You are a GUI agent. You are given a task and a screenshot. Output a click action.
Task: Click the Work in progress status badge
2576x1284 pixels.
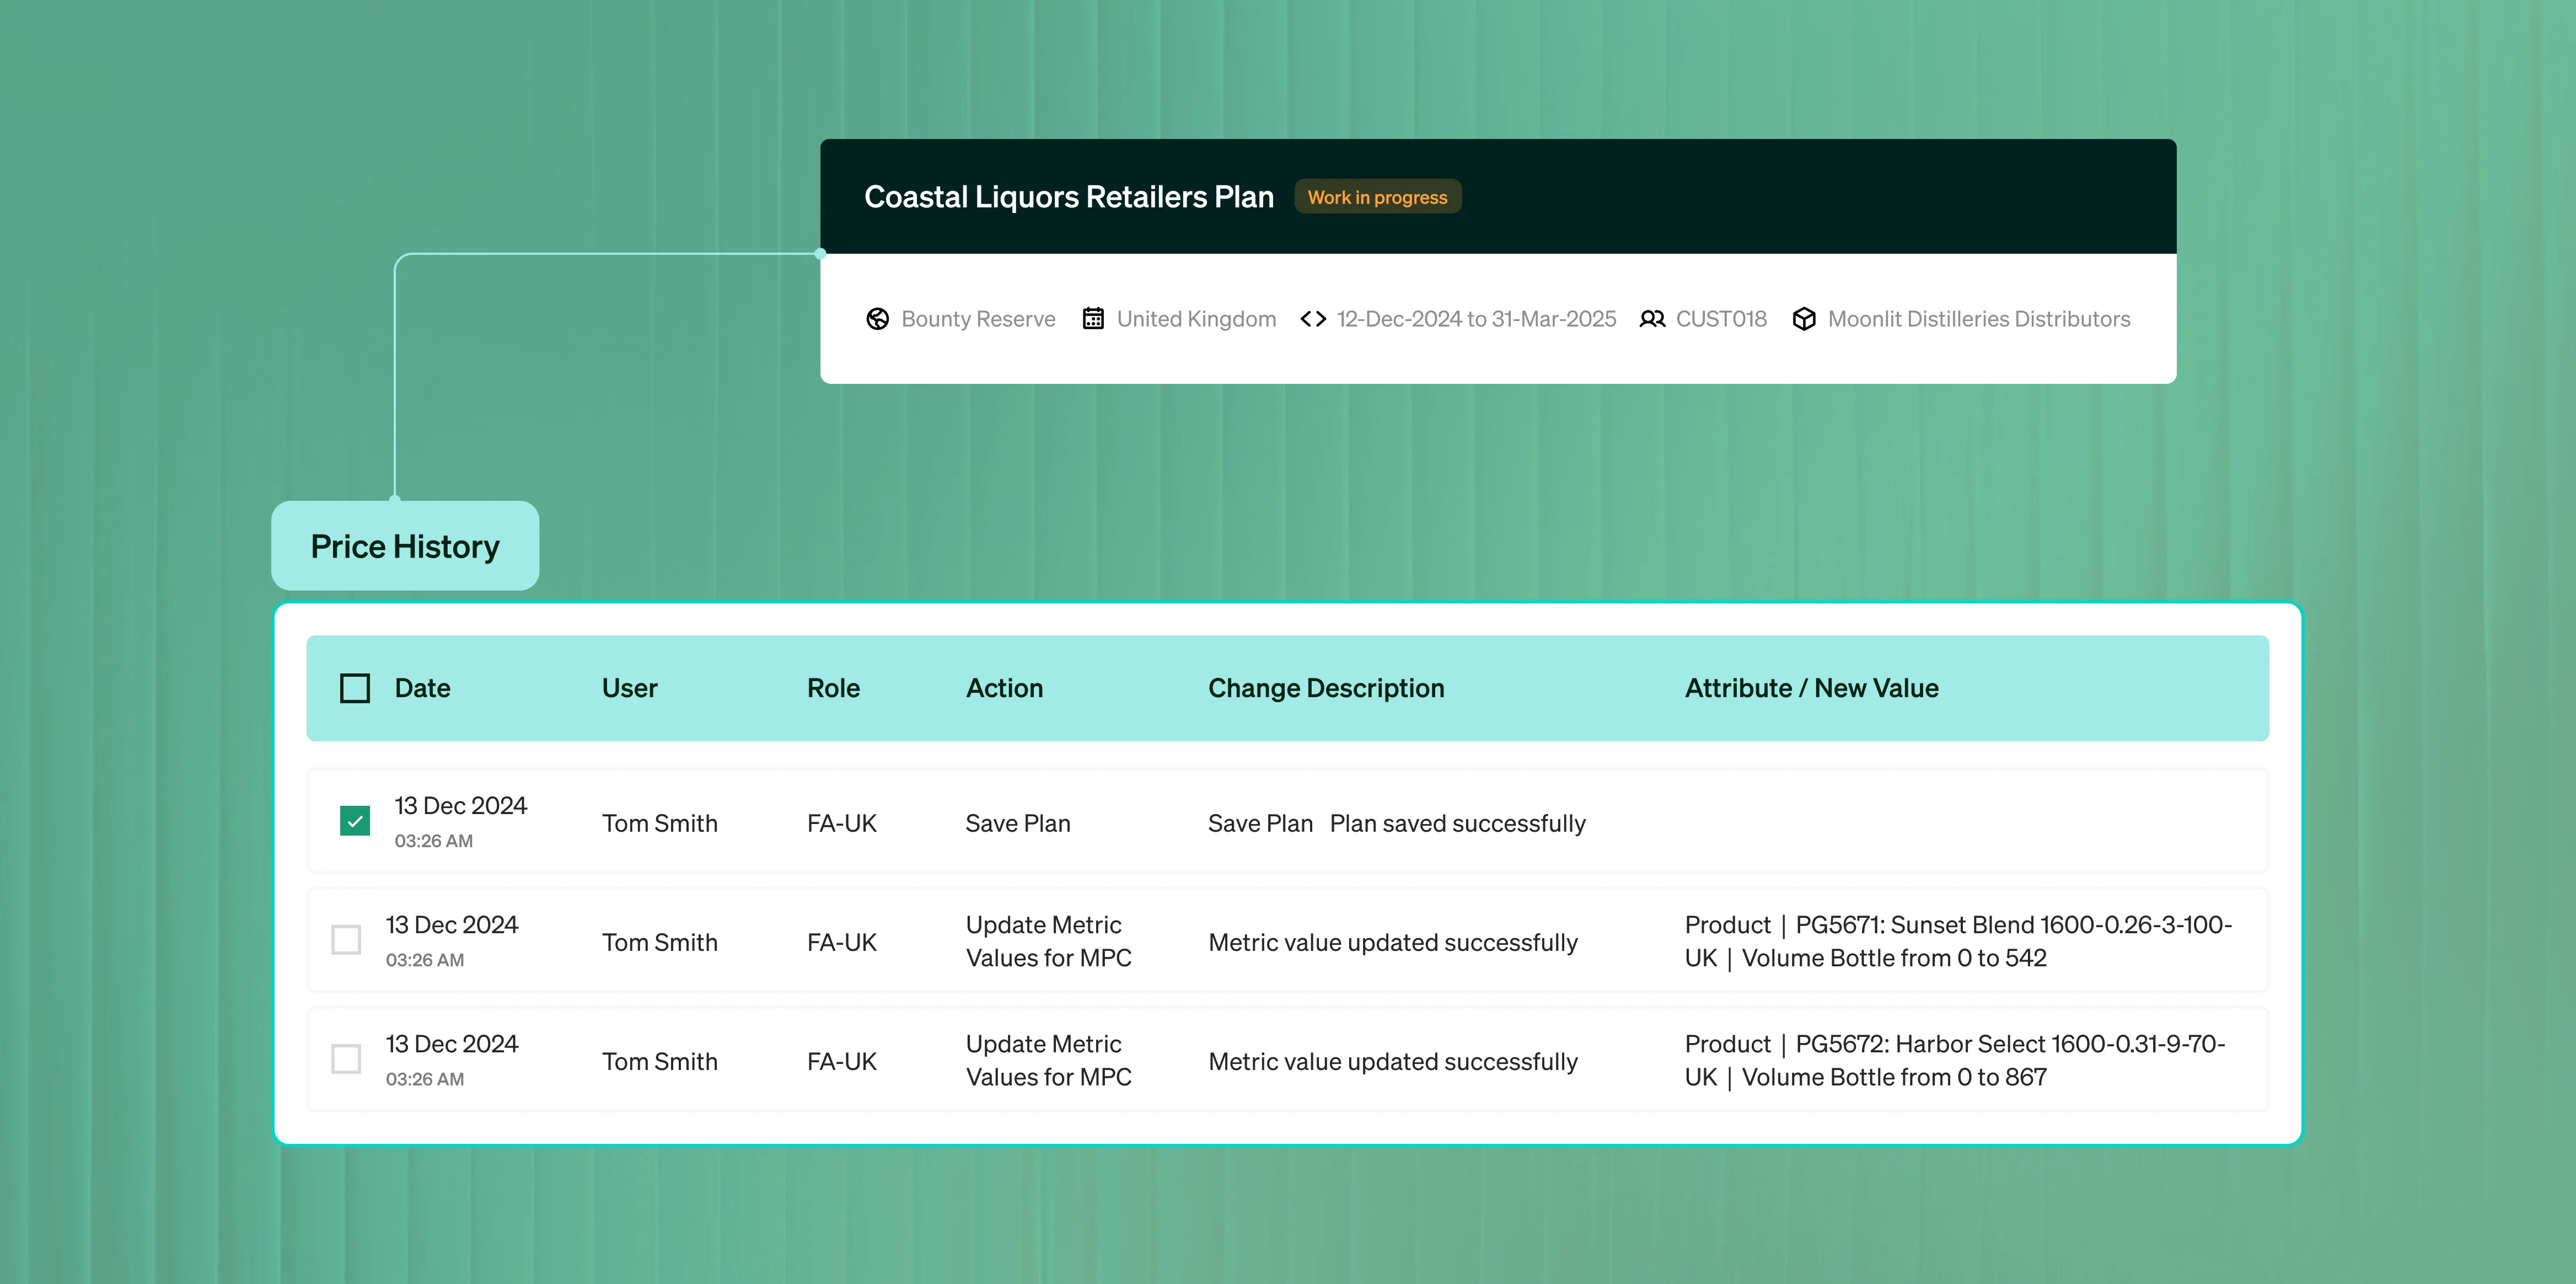1377,197
